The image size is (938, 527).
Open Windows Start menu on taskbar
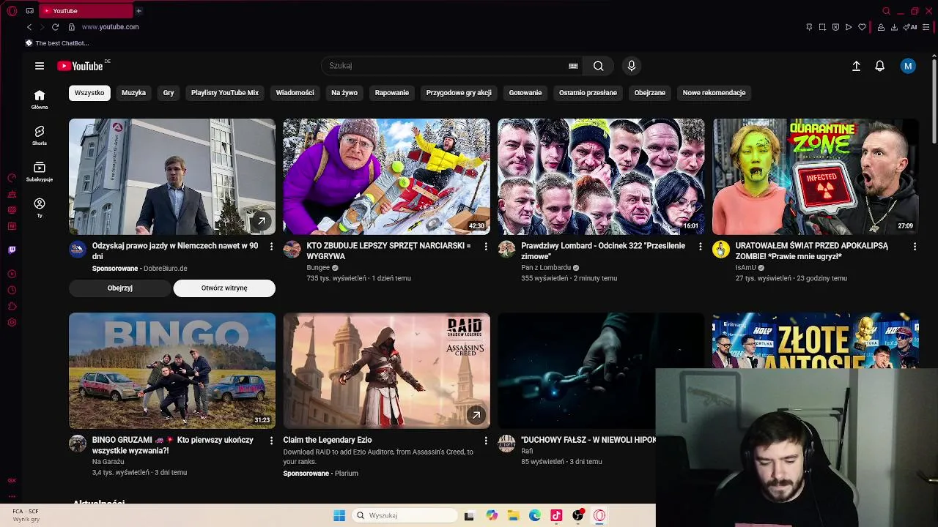click(x=339, y=515)
